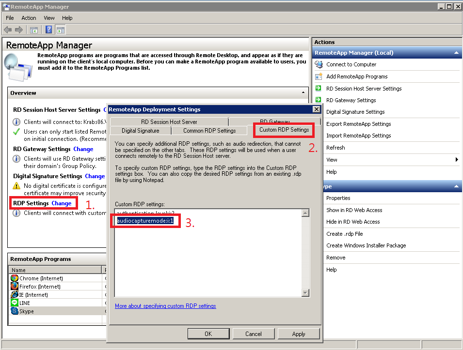Click the Show/Hide console tree toolbar icon
The width and height of the screenshot is (463, 350).
pos(33,30)
